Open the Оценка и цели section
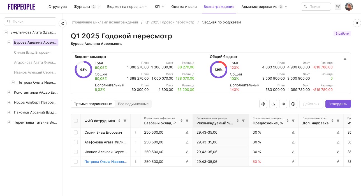 point(184,6)
